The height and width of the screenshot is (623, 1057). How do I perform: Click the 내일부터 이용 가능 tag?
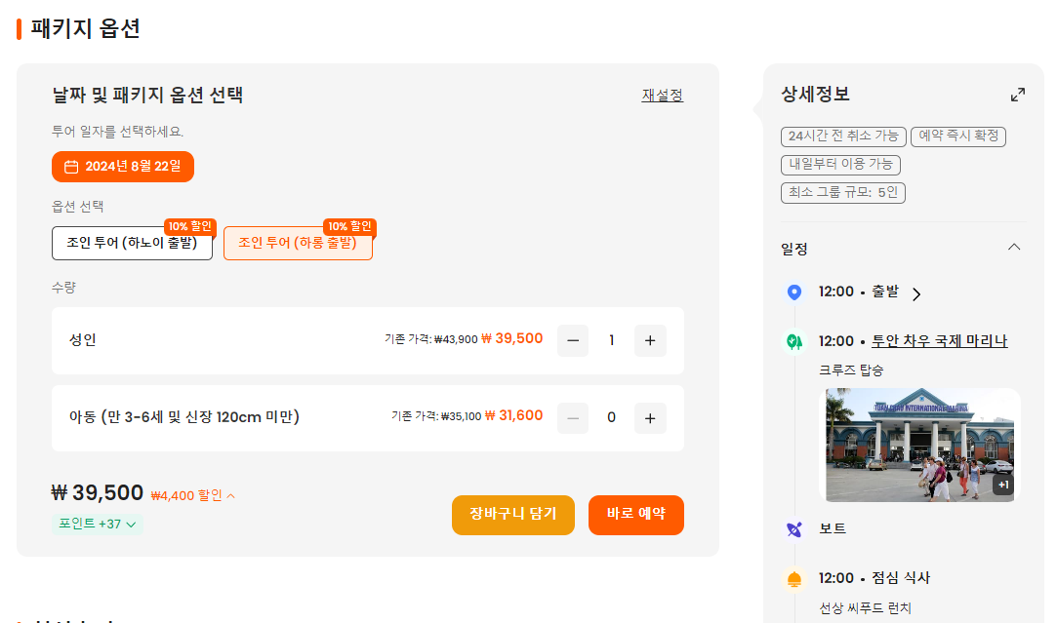click(840, 165)
